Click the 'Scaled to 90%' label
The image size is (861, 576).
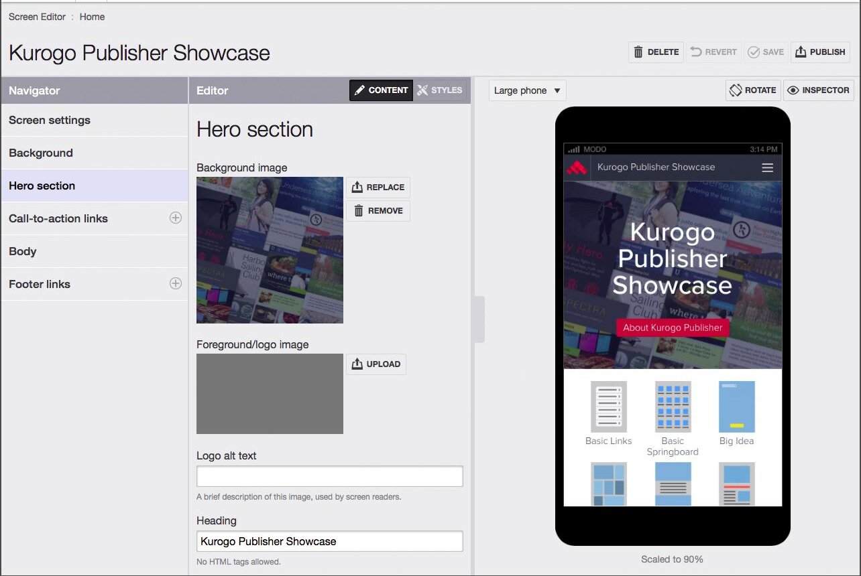point(672,559)
